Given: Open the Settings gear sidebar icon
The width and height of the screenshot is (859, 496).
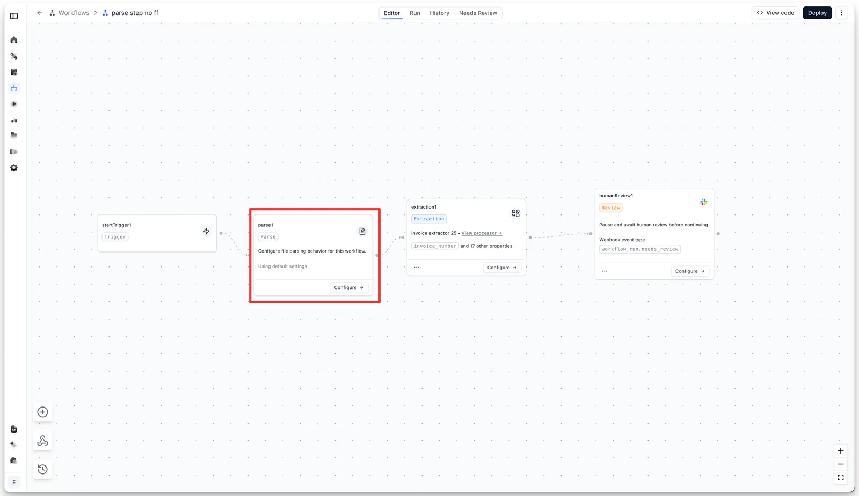Looking at the screenshot, I should [14, 168].
